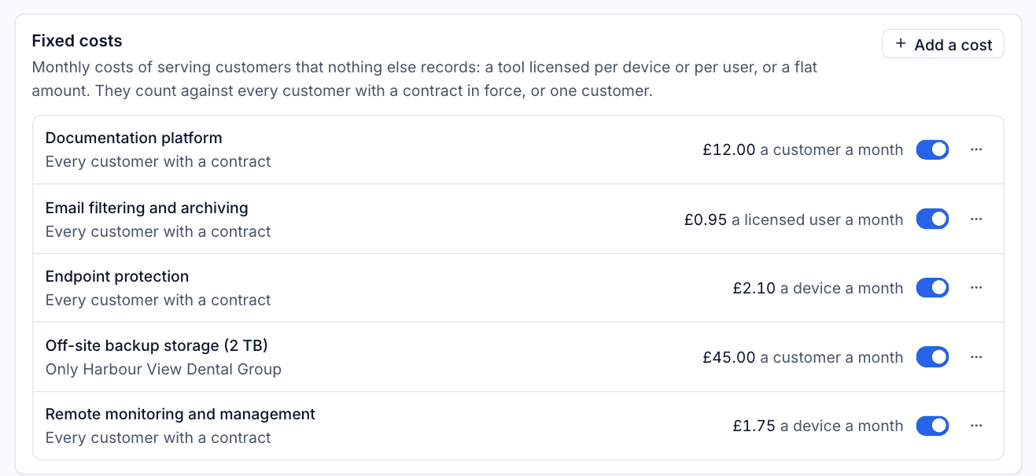Open more options for Endpoint protection

pos(976,288)
